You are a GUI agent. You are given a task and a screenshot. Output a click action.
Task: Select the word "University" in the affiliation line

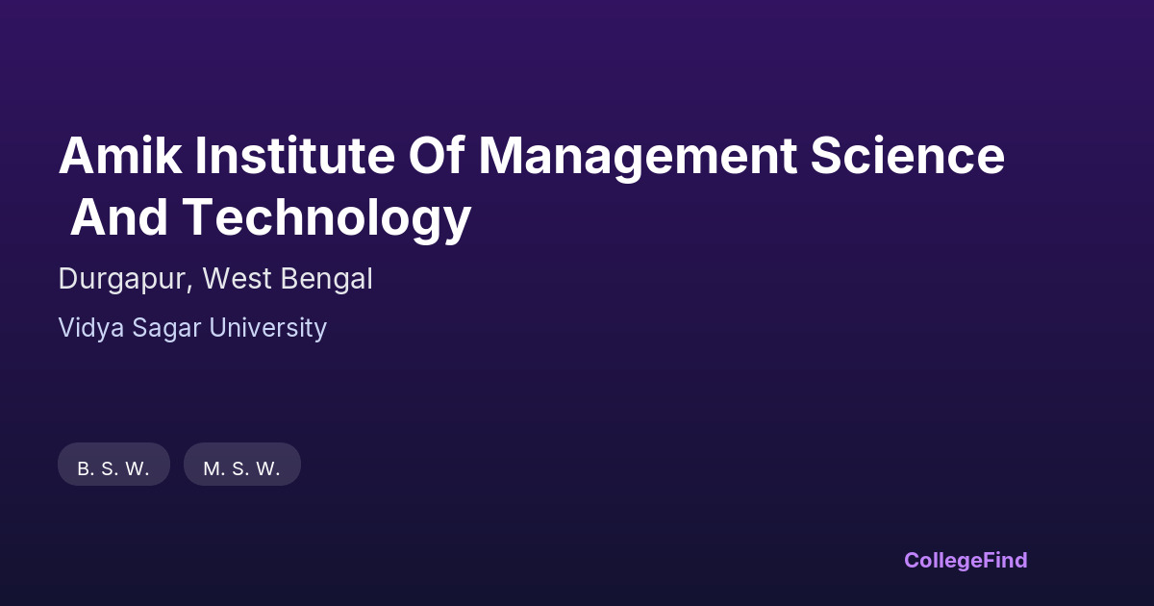267,328
